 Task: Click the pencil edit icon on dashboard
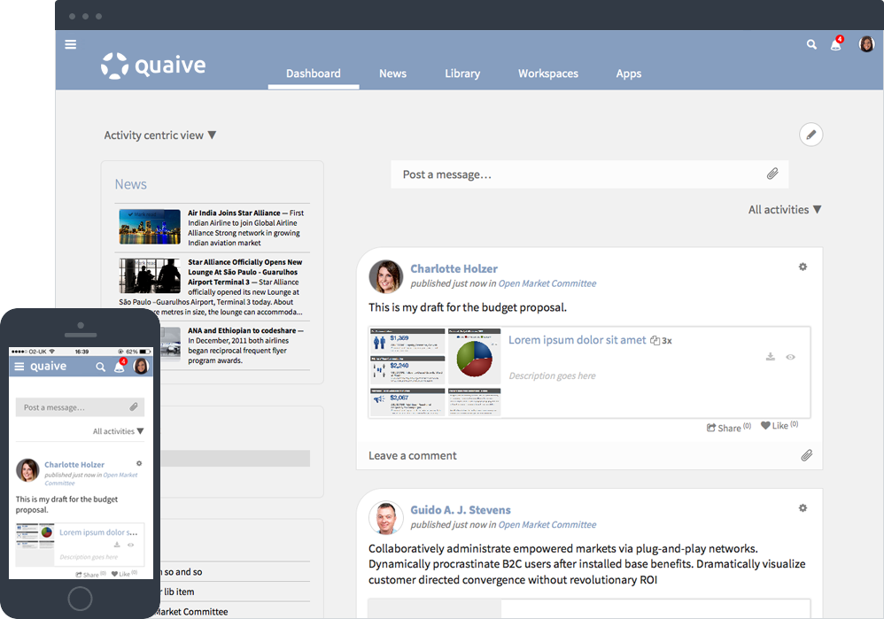coord(810,135)
